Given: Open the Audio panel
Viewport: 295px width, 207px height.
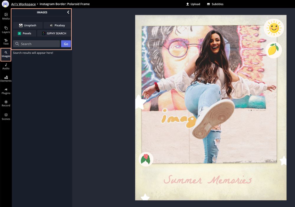Looking at the screenshot, I should click(x=6, y=66).
